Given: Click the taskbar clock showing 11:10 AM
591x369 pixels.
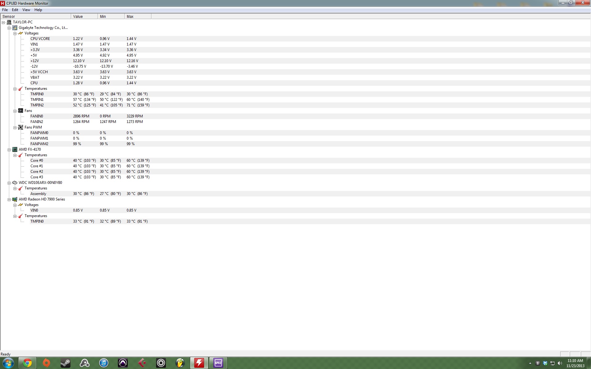Looking at the screenshot, I should tap(575, 363).
